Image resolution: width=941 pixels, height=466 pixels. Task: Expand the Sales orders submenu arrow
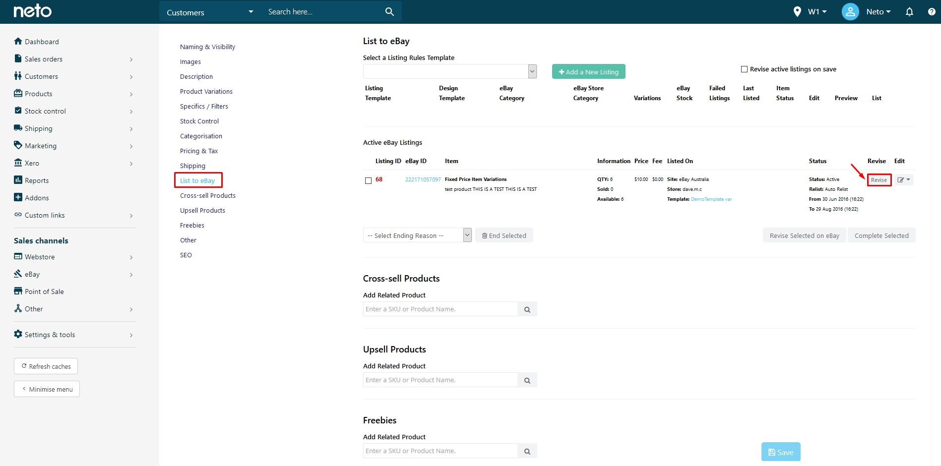tap(131, 59)
